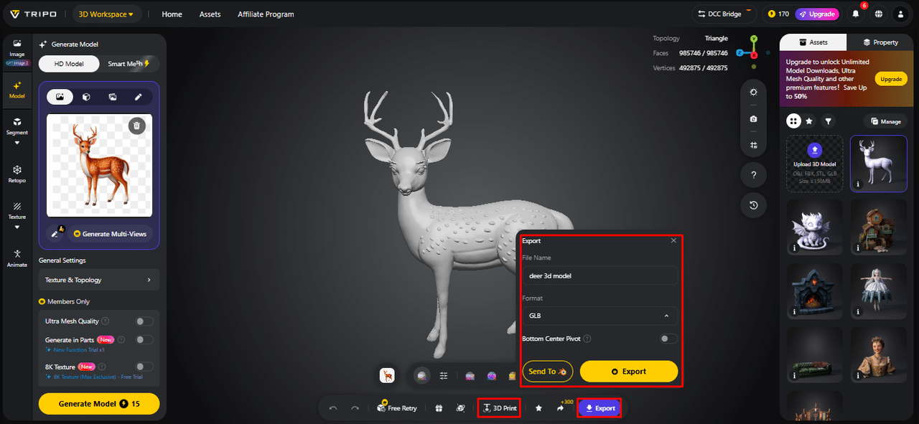The image size is (919, 424).
Task: Toggle Ultra Mesh Quality switch
Action: point(144,321)
